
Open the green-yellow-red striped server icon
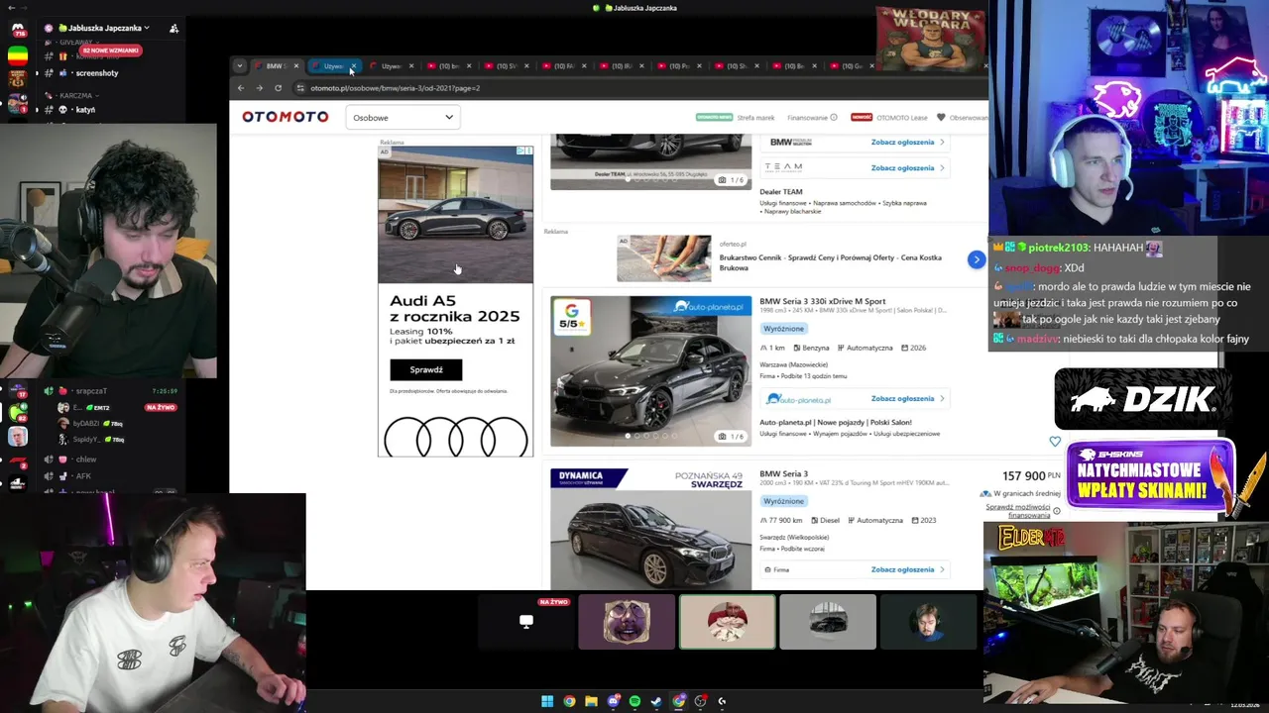coord(18,56)
